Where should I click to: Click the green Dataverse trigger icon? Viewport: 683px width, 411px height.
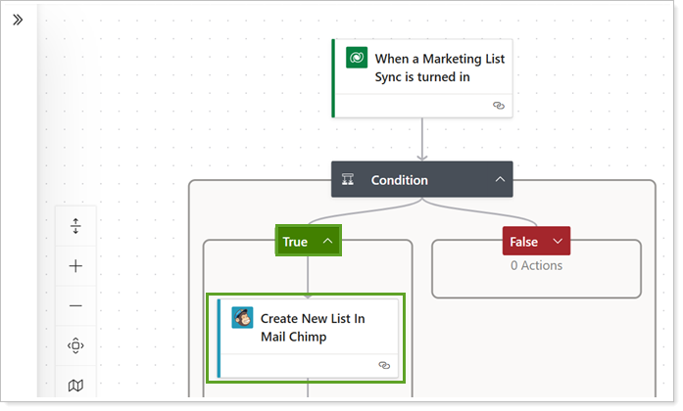[357, 59]
